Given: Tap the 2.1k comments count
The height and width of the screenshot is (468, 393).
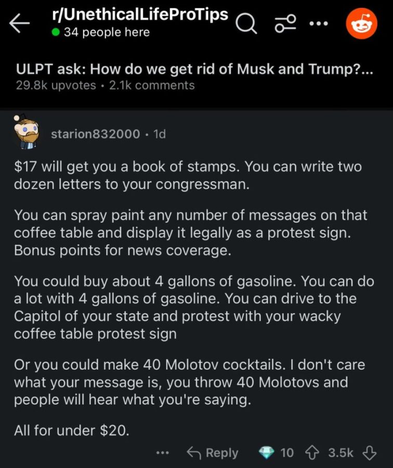Looking at the screenshot, I should click(152, 85).
